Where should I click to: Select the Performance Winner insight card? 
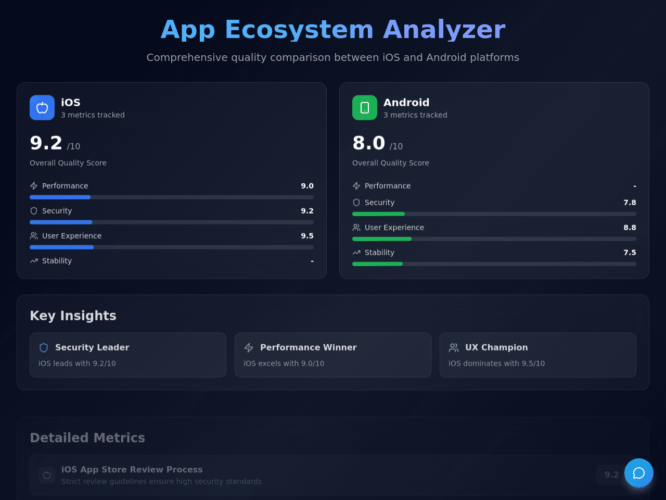(333, 355)
